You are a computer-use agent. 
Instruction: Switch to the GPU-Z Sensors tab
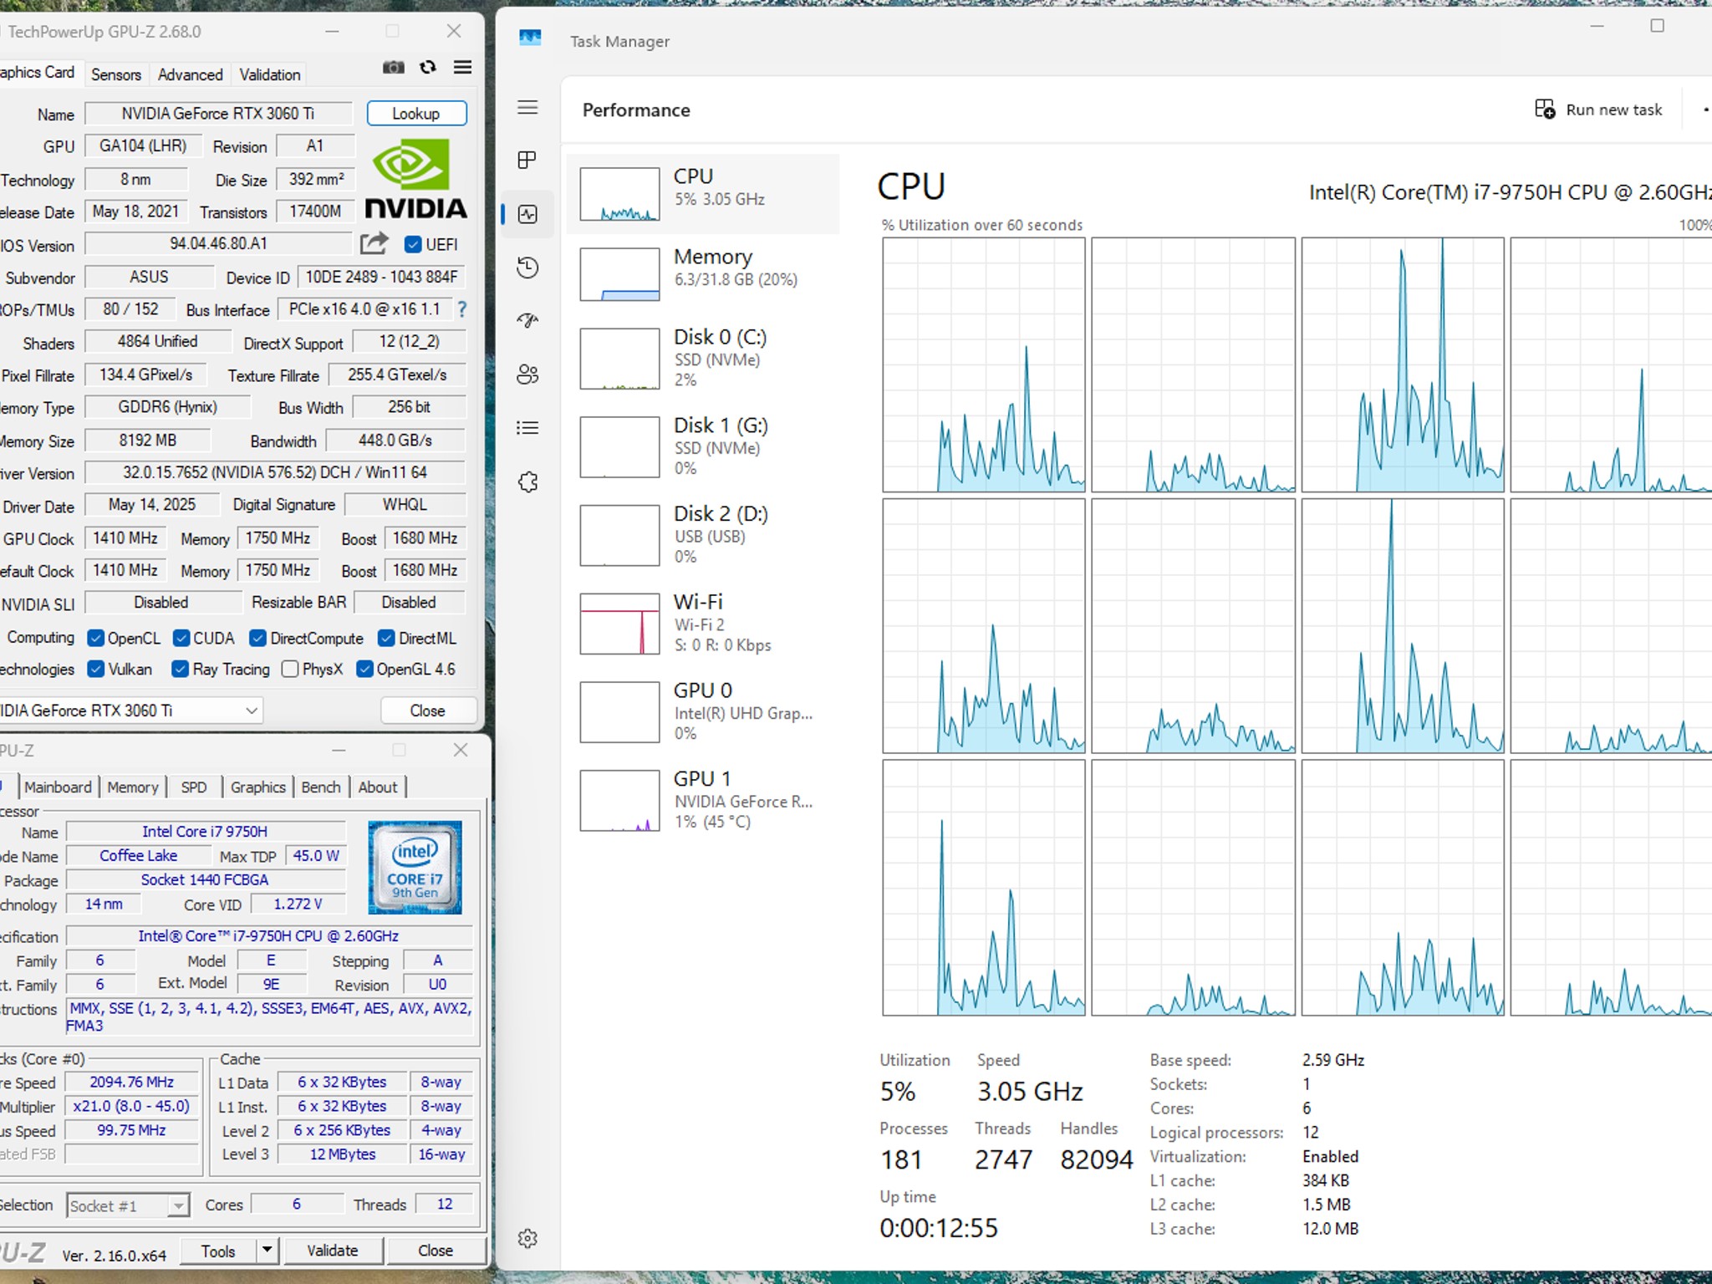116,74
